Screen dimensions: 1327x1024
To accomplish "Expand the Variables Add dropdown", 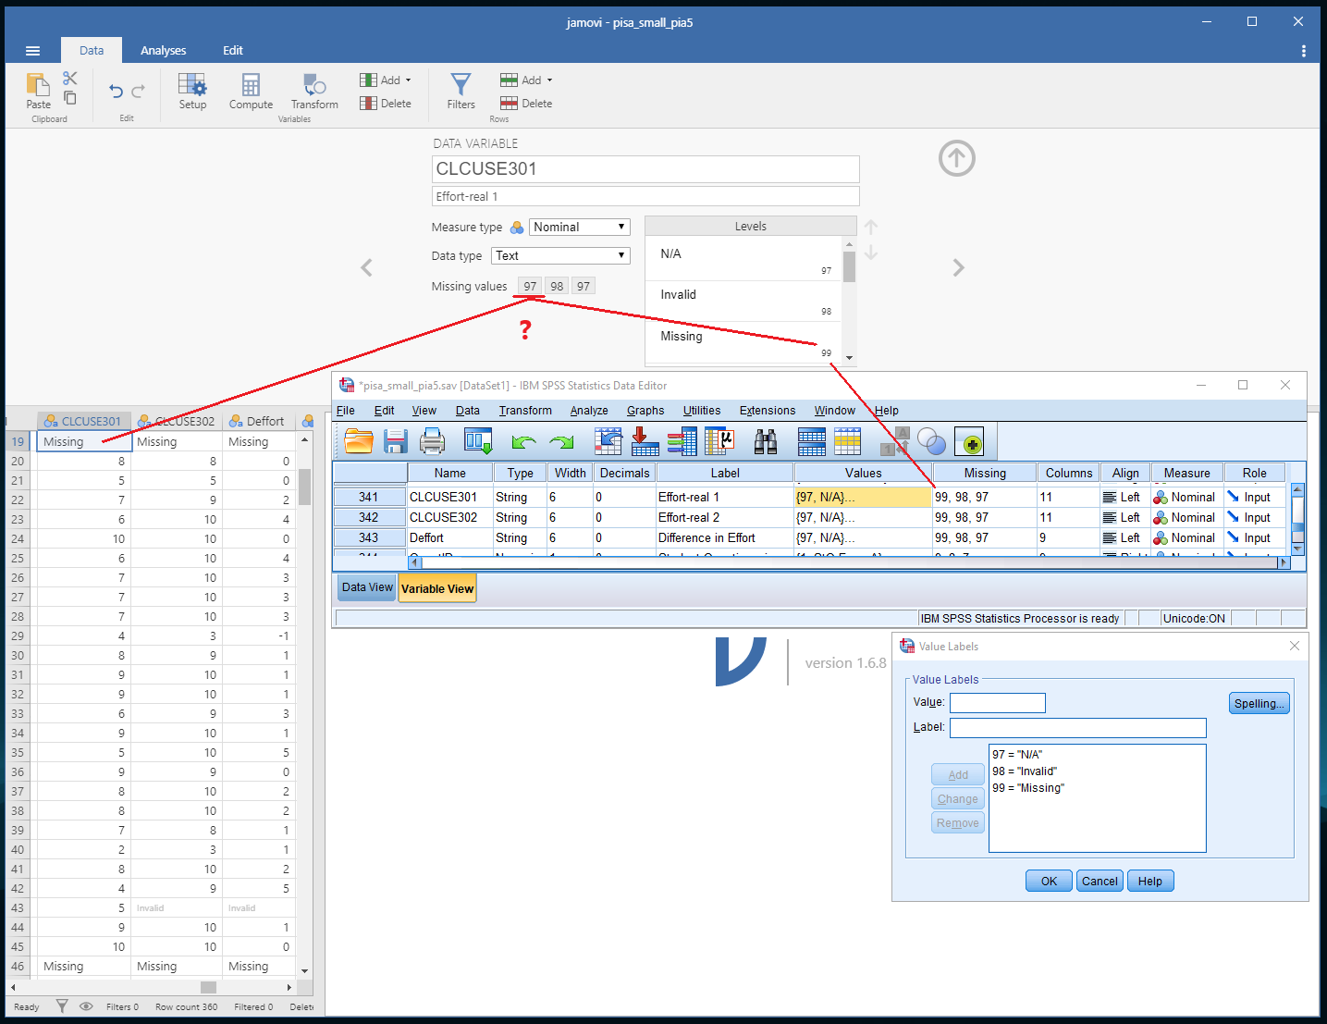I will (386, 80).
